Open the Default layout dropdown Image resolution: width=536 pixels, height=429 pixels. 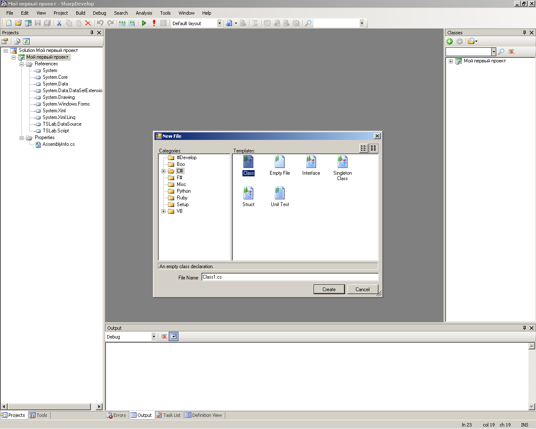pyautogui.click(x=219, y=23)
